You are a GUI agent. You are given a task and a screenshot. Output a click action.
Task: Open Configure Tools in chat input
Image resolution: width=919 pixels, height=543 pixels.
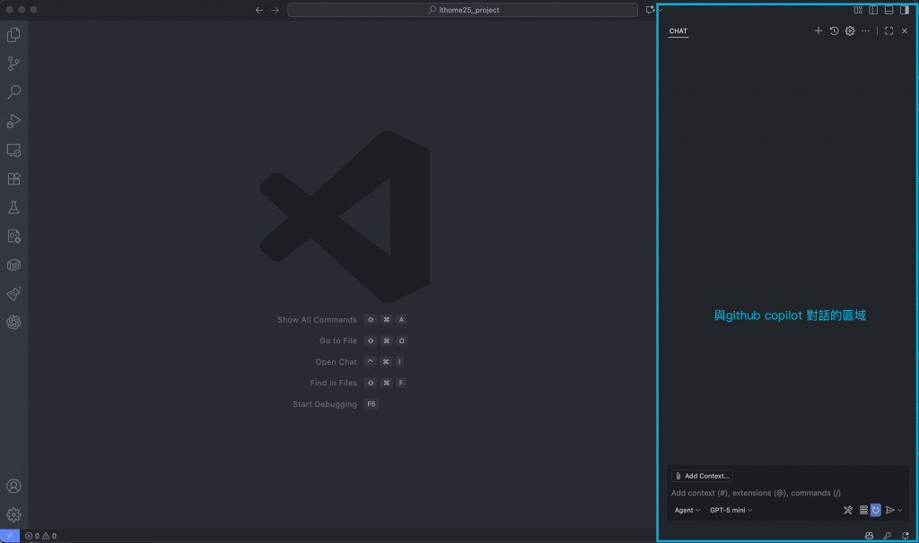[x=848, y=510]
